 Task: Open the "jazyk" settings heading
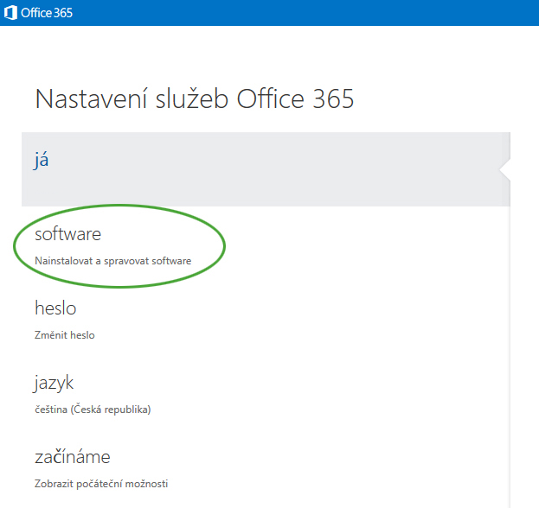pos(55,383)
